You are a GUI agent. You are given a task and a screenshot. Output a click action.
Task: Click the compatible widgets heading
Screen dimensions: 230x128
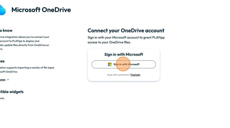tap(12, 92)
